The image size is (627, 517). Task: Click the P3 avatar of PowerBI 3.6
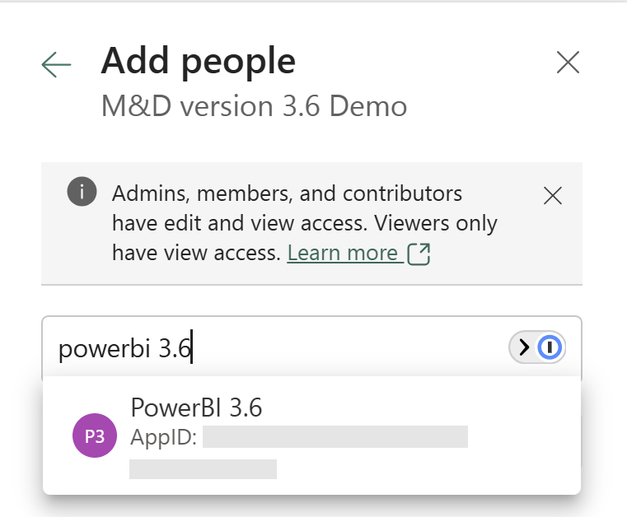point(95,435)
